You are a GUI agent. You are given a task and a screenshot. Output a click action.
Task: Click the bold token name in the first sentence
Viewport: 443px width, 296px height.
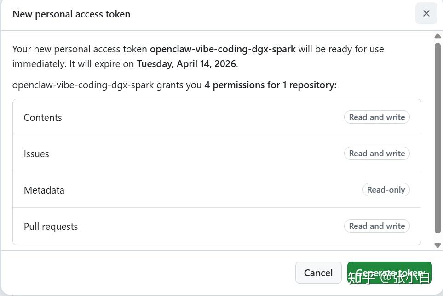tap(223, 49)
